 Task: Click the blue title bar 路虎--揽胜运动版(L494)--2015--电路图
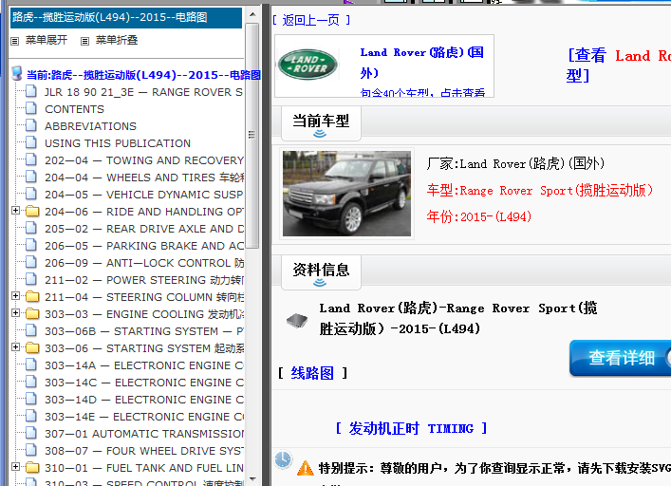126,17
